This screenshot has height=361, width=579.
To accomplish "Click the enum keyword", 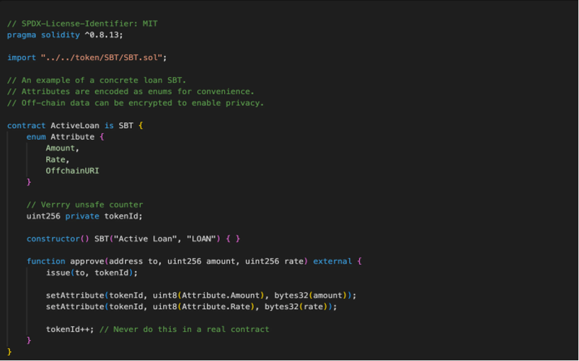I will pos(36,137).
